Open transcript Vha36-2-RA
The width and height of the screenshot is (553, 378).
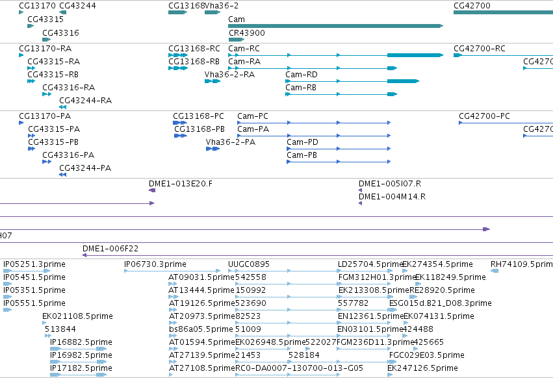[x=229, y=75]
